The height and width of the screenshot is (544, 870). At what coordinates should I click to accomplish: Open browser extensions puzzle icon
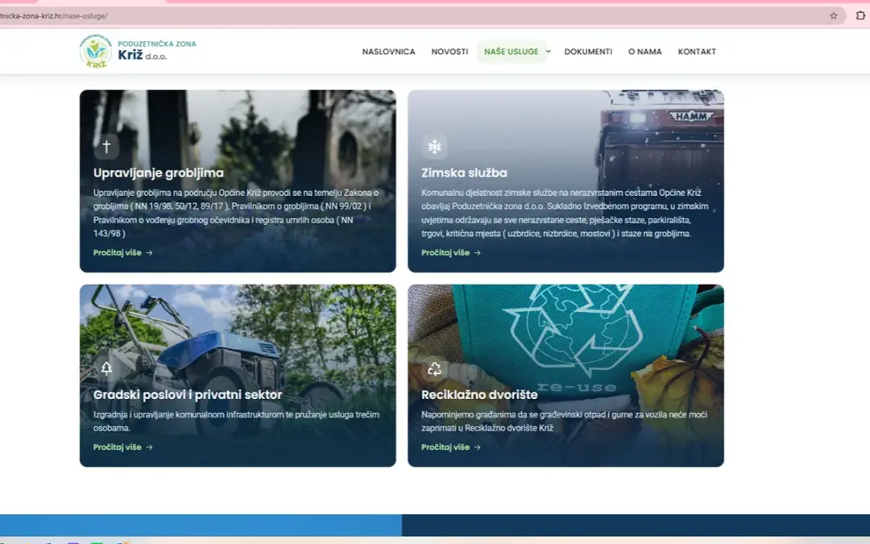pos(860,15)
